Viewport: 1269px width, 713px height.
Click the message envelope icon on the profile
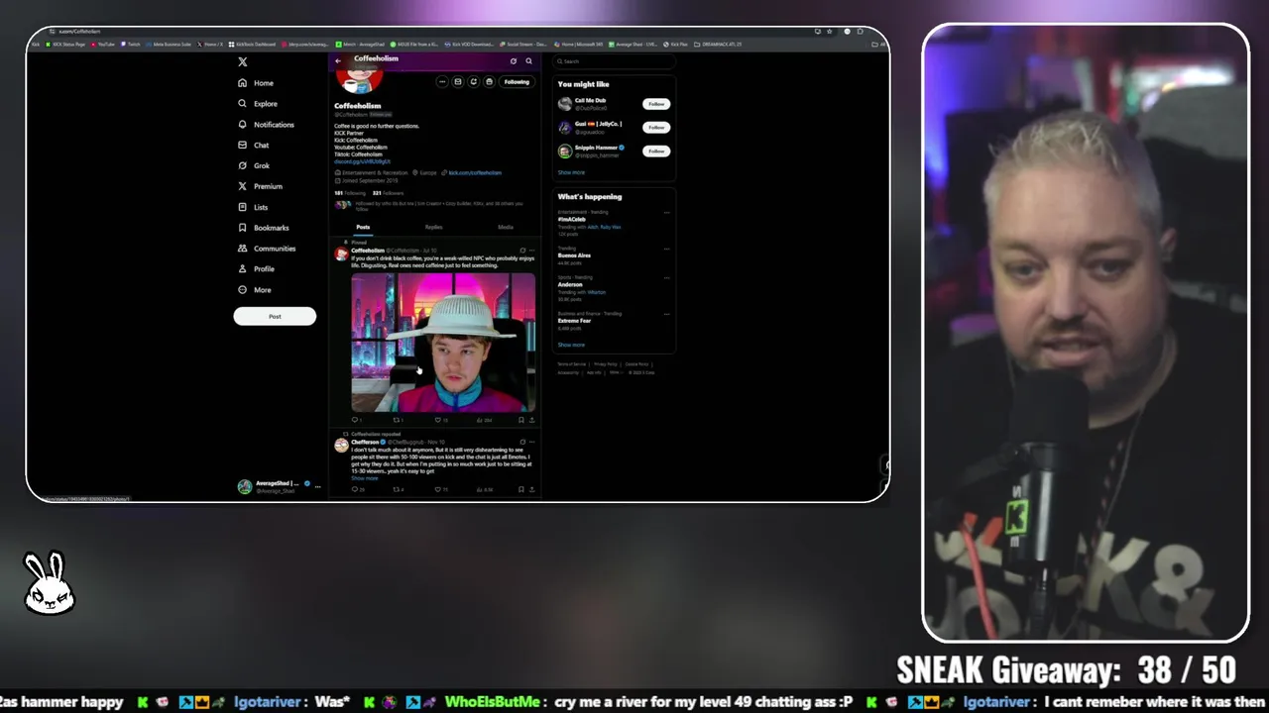point(458,82)
